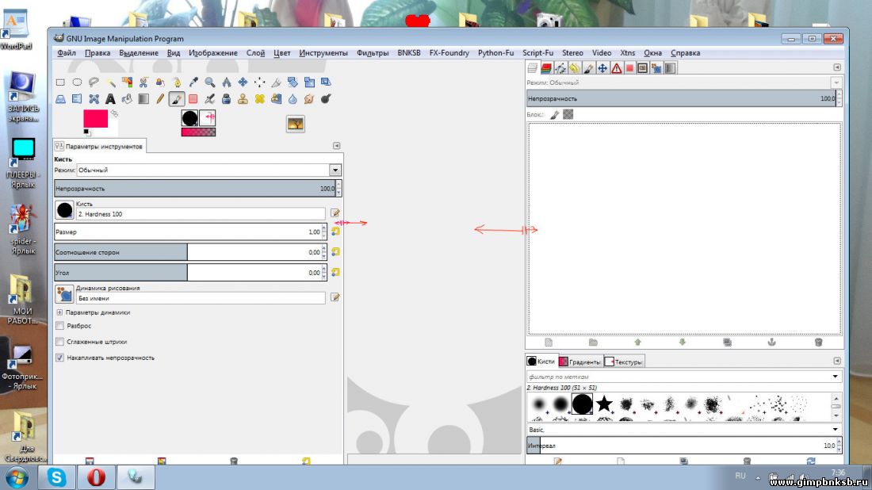Toggle lock alpha channel checkerboard icon
The image size is (872, 490).
(568, 115)
